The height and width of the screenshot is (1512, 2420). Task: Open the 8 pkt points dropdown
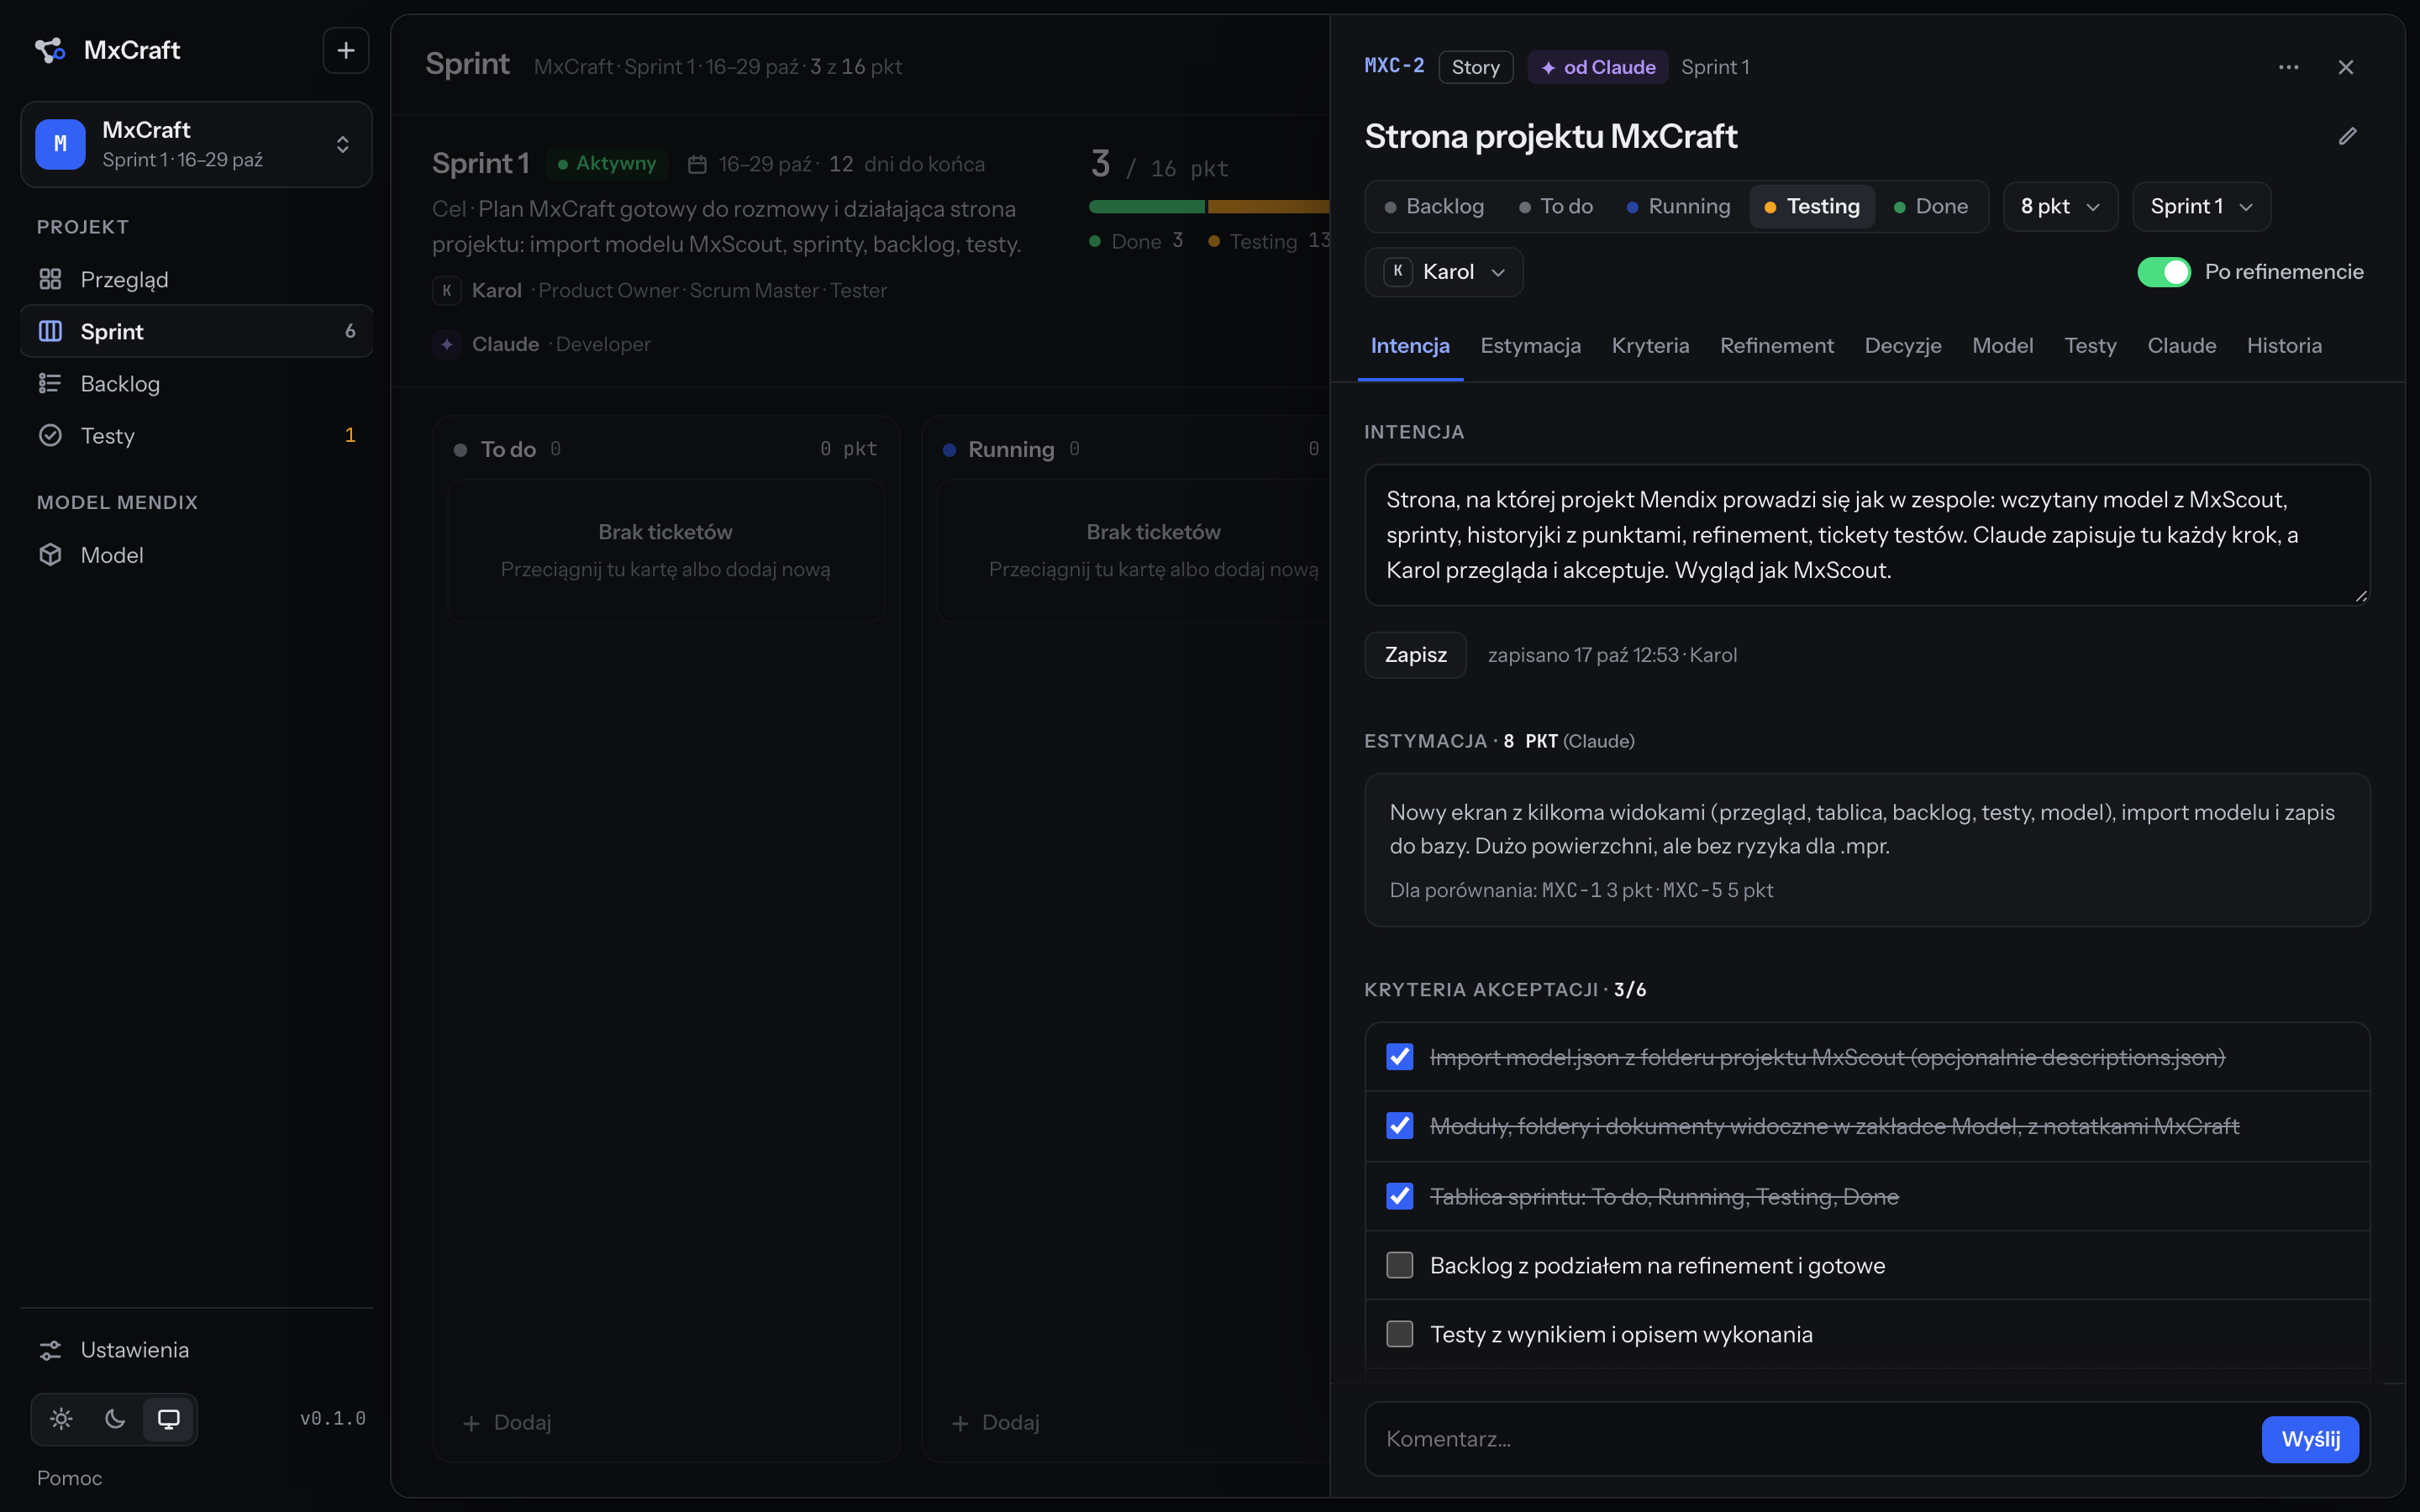(x=2060, y=206)
